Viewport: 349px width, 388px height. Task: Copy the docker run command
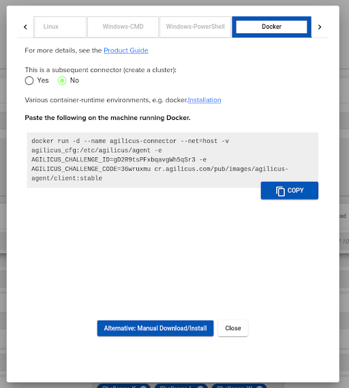(290, 191)
